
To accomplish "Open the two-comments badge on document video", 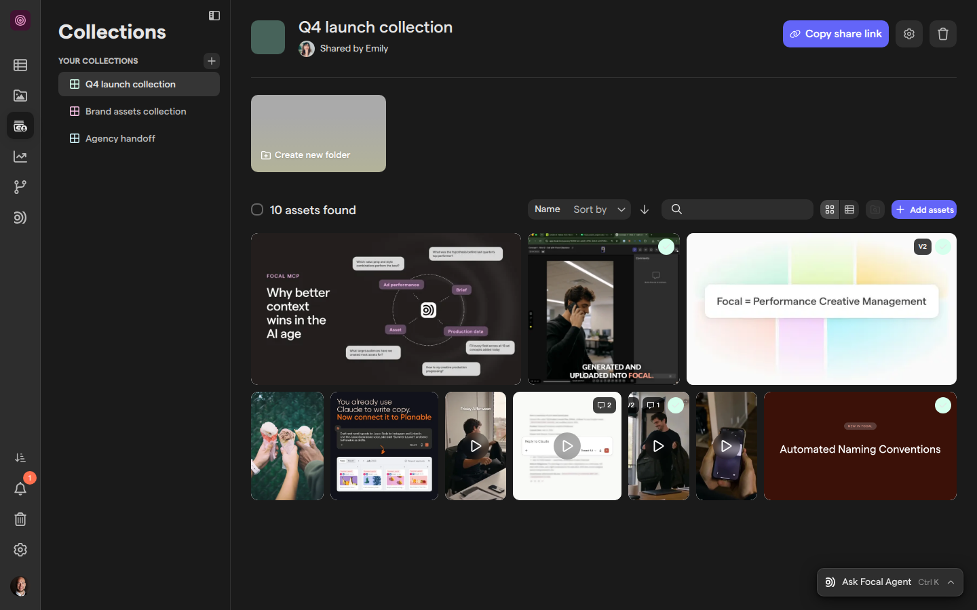I will click(x=605, y=405).
